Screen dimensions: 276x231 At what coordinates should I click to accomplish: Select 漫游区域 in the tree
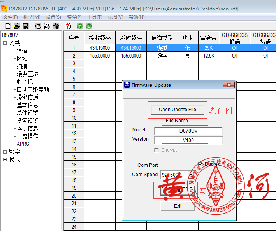(x=28, y=74)
